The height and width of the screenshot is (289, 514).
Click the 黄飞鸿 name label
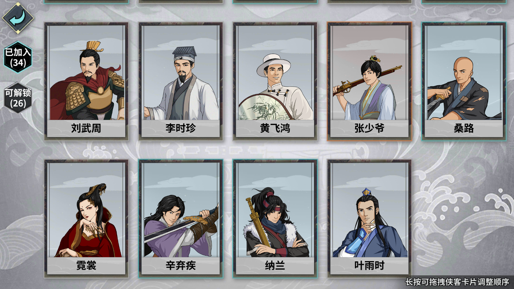click(275, 128)
